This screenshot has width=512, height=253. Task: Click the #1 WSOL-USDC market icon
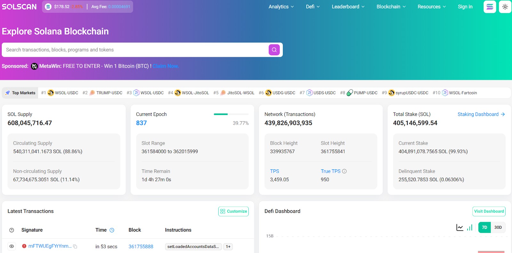tap(51, 93)
